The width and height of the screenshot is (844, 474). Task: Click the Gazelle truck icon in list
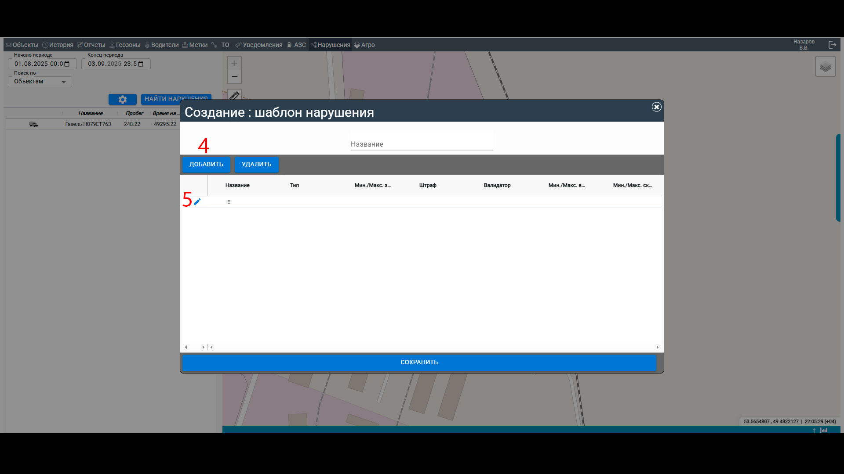[33, 124]
